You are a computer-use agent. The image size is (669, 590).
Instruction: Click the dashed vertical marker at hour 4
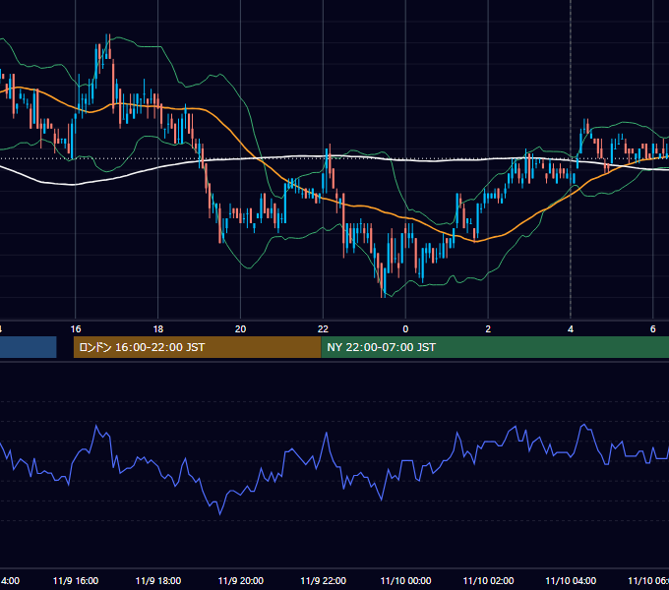pyautogui.click(x=571, y=160)
